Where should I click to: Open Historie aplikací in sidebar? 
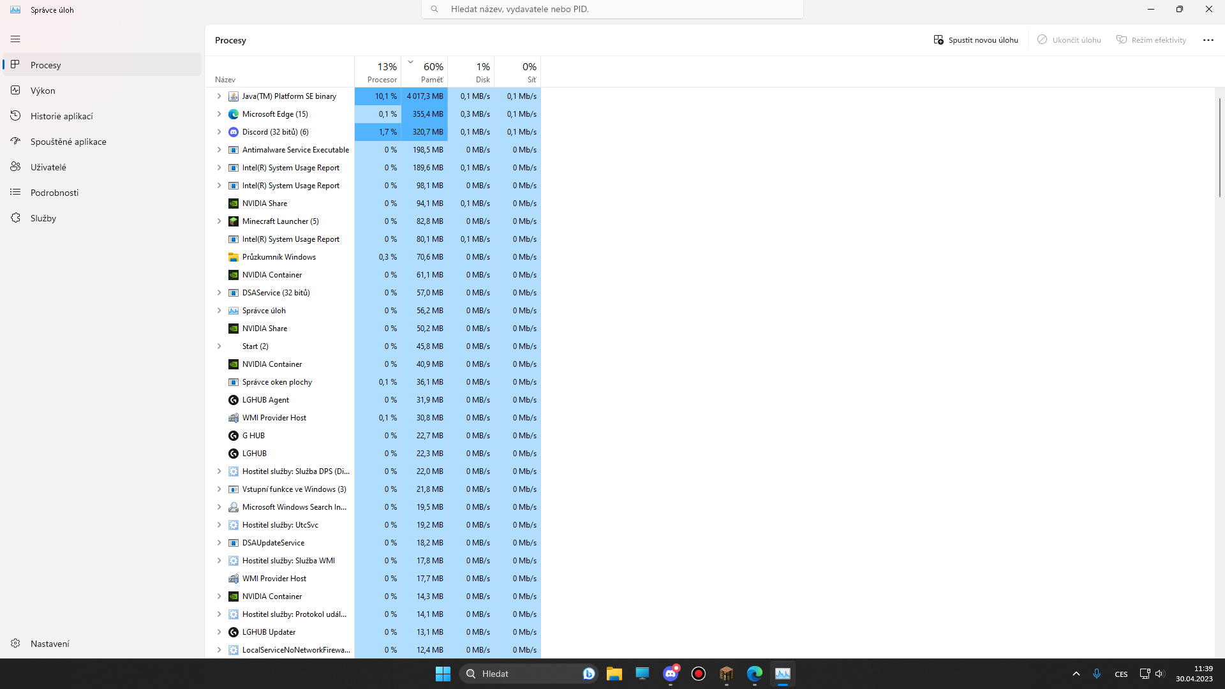[62, 116]
